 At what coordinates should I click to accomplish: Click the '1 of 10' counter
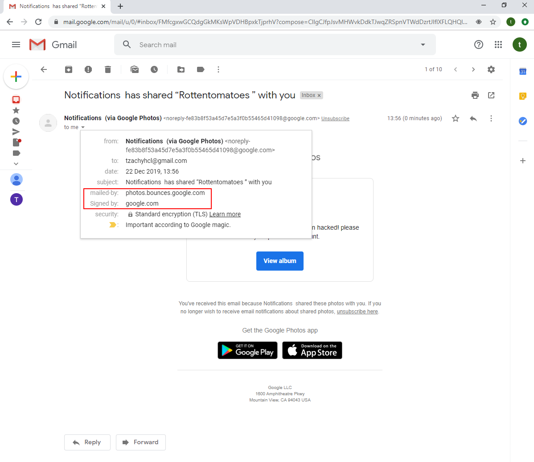(x=433, y=69)
